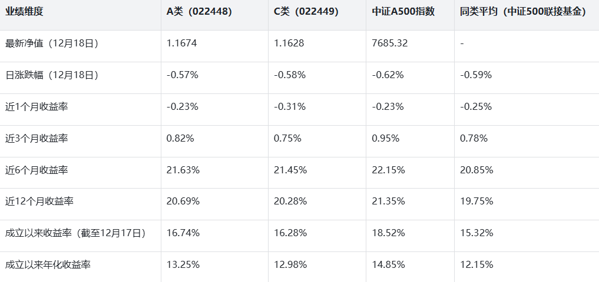
Task: Select the 成立以来收益率 row label
Action: pyautogui.click(x=75, y=233)
